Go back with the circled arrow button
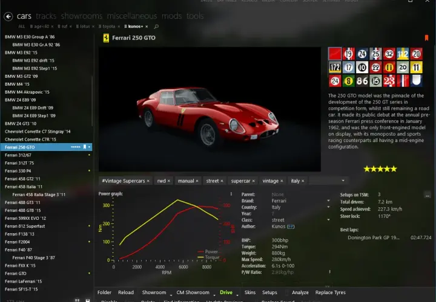The height and width of the screenshot is (302, 436). coord(8,17)
